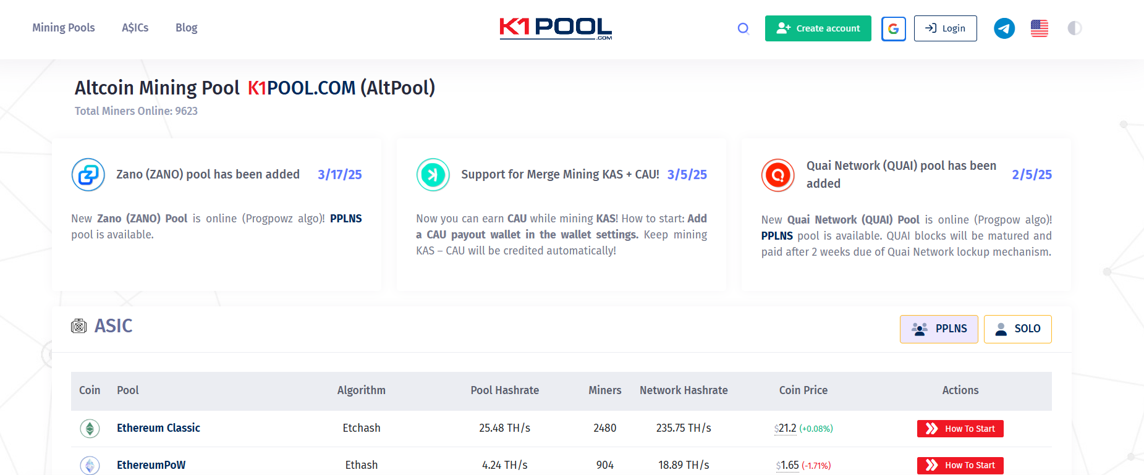Click PPLNS link in Quai announcement

tap(777, 236)
